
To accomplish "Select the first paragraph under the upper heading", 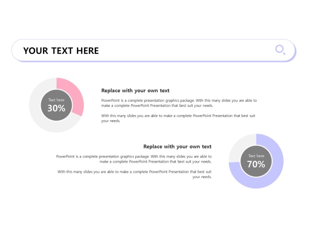I will pyautogui.click(x=179, y=103).
